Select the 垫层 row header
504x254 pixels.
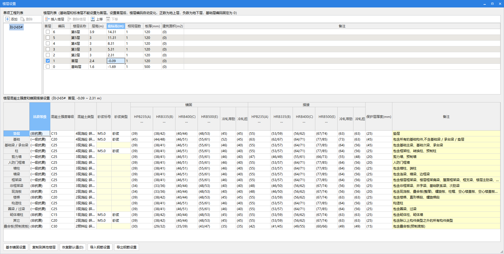pyautogui.click(x=17, y=133)
